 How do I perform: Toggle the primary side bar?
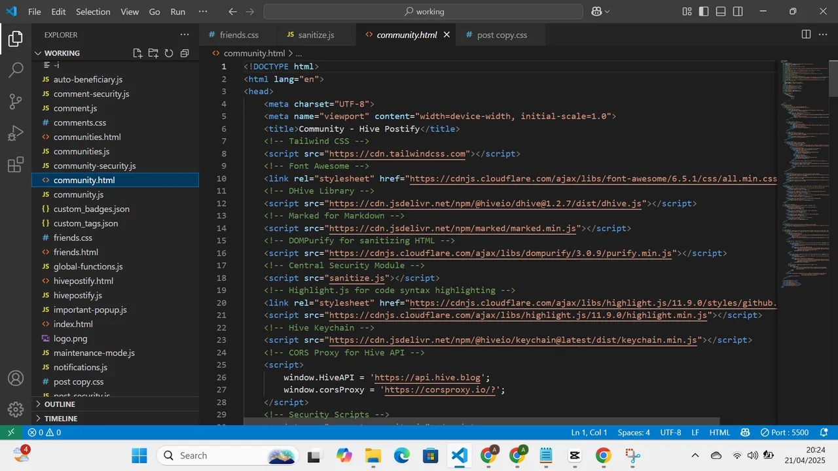[x=704, y=11]
